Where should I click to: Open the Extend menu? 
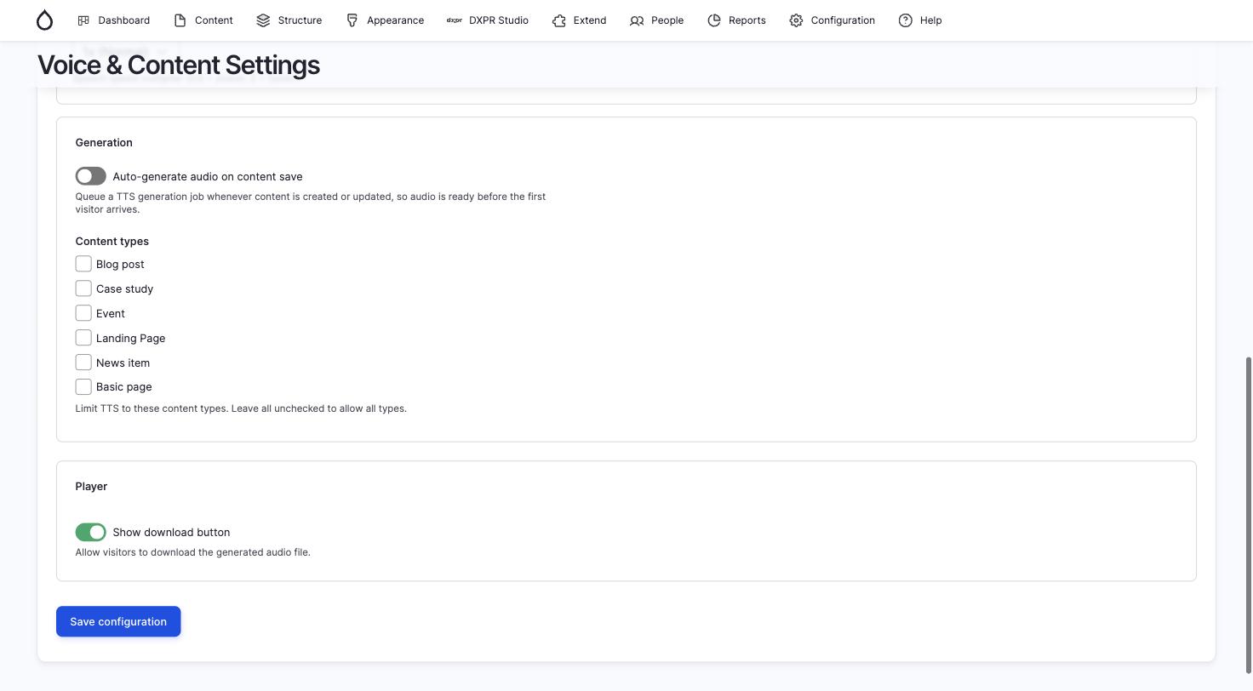(x=579, y=20)
